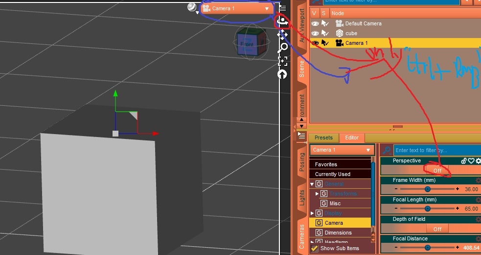The height and width of the screenshot is (255, 481).
Task: Toggle selectability arrow for Camera 1
Action: tap(325, 43)
